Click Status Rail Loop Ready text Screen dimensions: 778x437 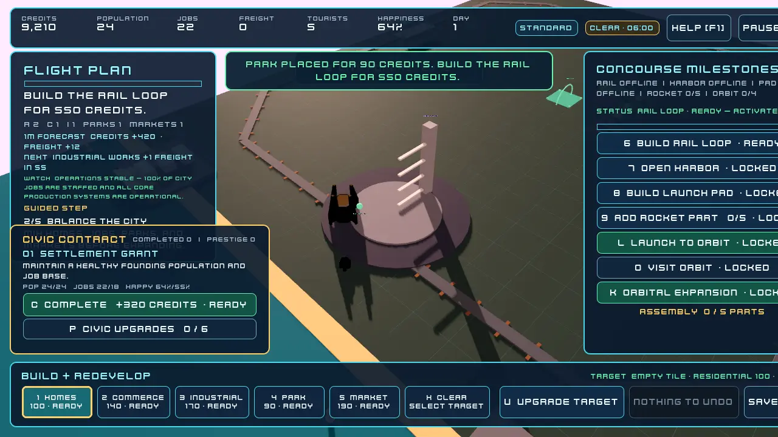(x=687, y=111)
